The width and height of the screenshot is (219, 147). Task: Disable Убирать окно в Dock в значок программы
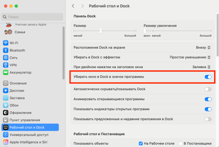(x=208, y=77)
